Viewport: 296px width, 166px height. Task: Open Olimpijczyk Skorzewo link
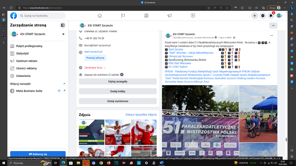[x=181, y=56]
